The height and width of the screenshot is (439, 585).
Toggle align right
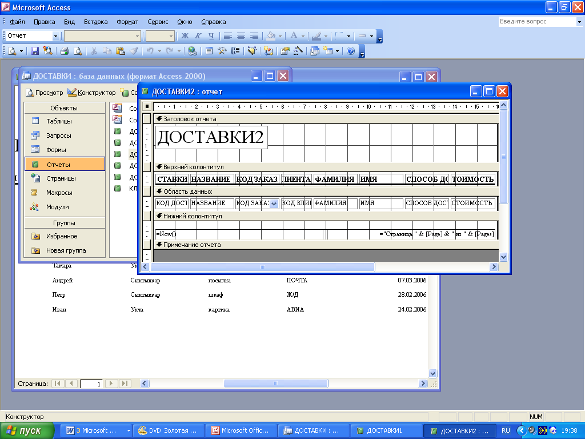click(x=254, y=36)
